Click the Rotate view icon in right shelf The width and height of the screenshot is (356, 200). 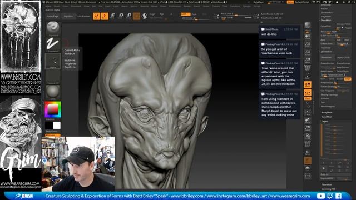pos(308,136)
